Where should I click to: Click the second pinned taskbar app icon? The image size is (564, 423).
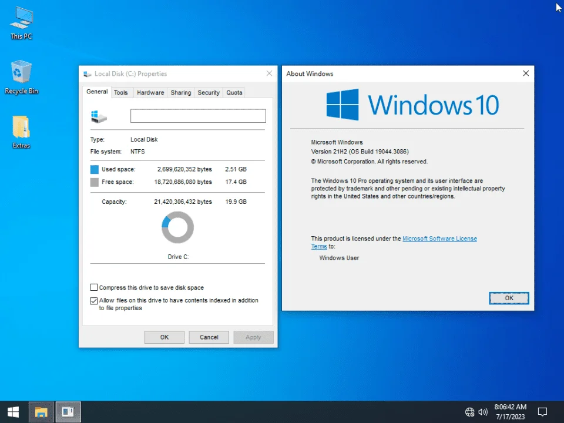(68, 412)
